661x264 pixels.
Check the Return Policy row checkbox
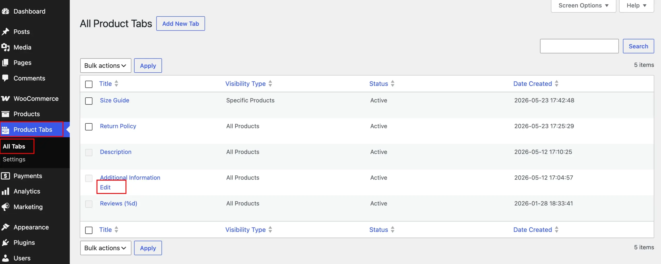tap(89, 127)
